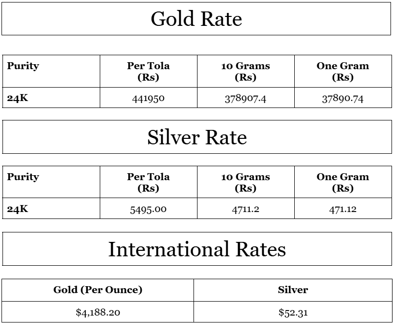Select the 24K cell in the gold table
393x324 pixels.
17,98
